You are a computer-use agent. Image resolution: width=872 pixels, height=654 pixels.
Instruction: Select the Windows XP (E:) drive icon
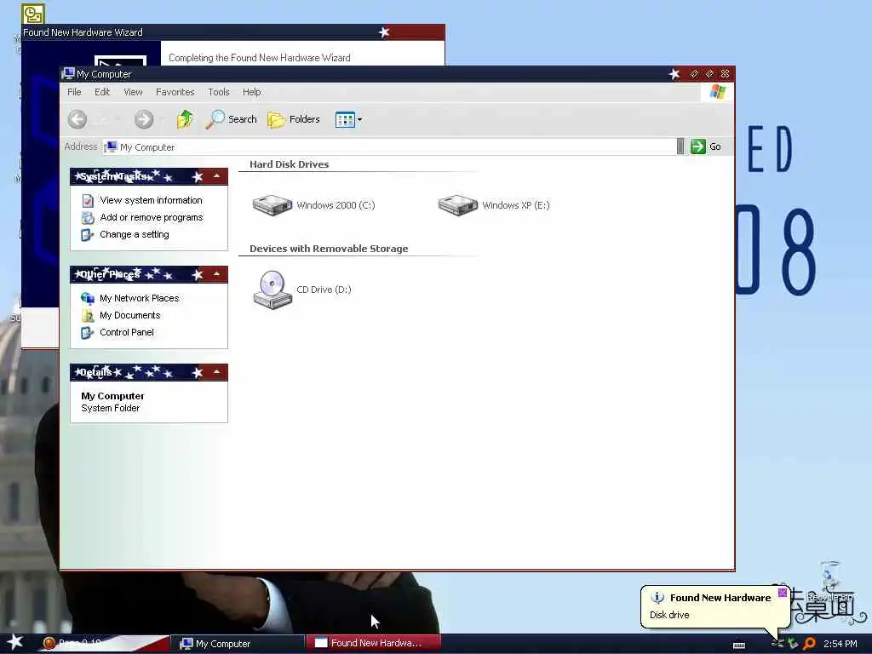[x=457, y=204]
